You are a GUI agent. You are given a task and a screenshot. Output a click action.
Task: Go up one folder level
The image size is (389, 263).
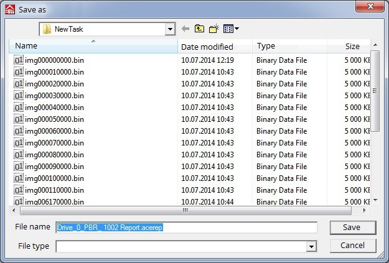point(199,29)
